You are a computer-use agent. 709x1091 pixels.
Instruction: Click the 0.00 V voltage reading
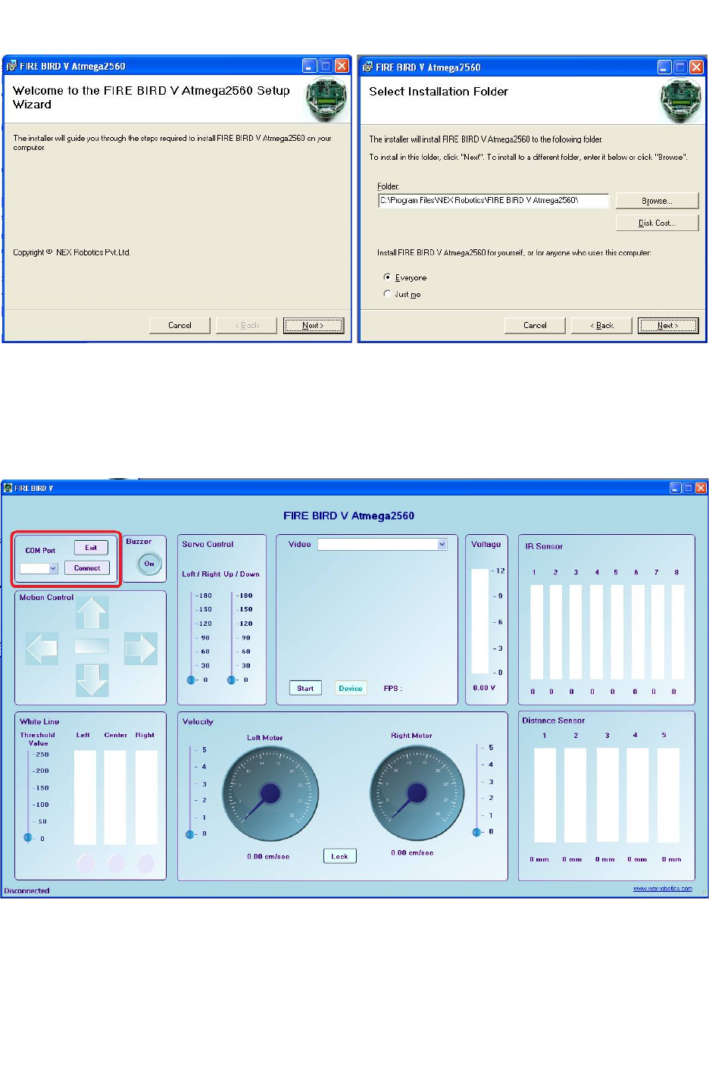click(484, 688)
